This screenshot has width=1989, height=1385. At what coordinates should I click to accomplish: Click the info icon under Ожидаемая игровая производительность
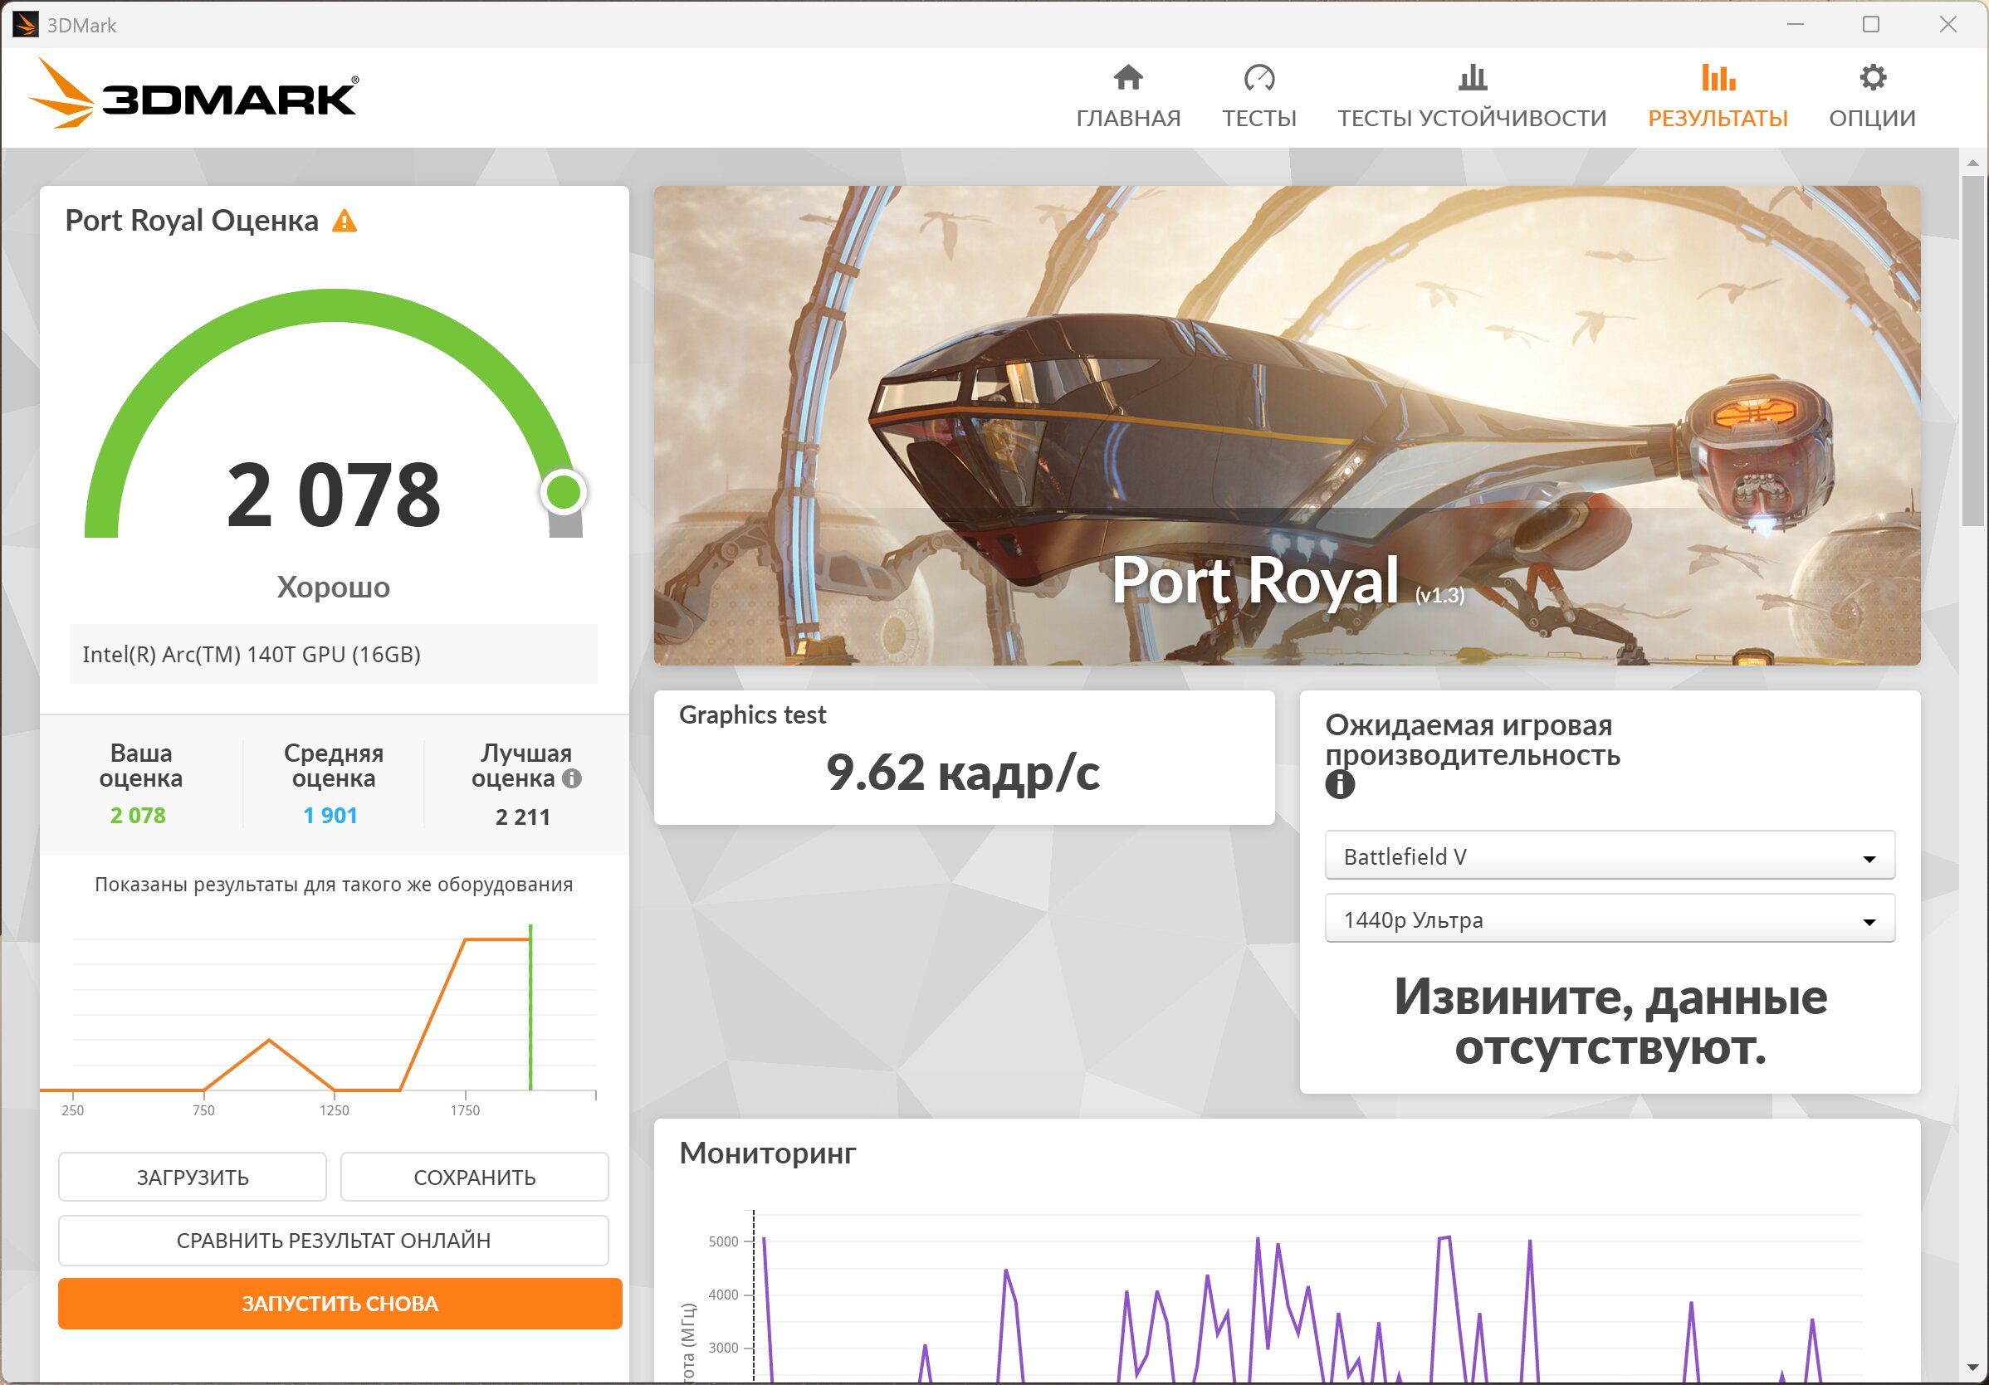[1339, 785]
